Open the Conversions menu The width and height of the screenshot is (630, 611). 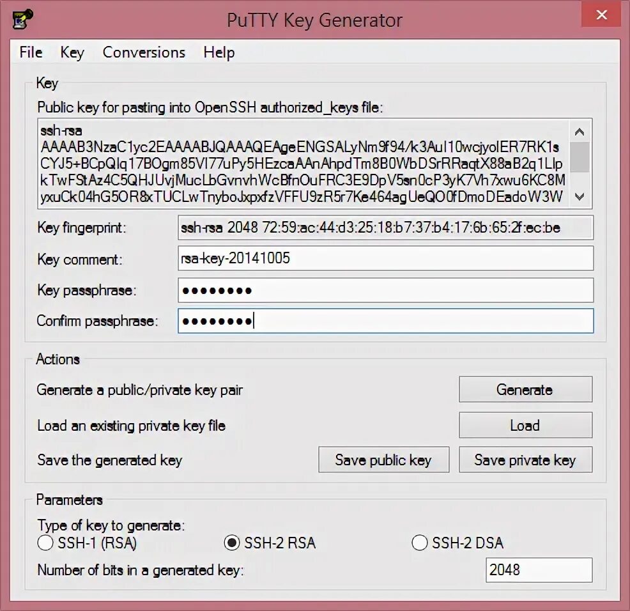pyautogui.click(x=144, y=52)
